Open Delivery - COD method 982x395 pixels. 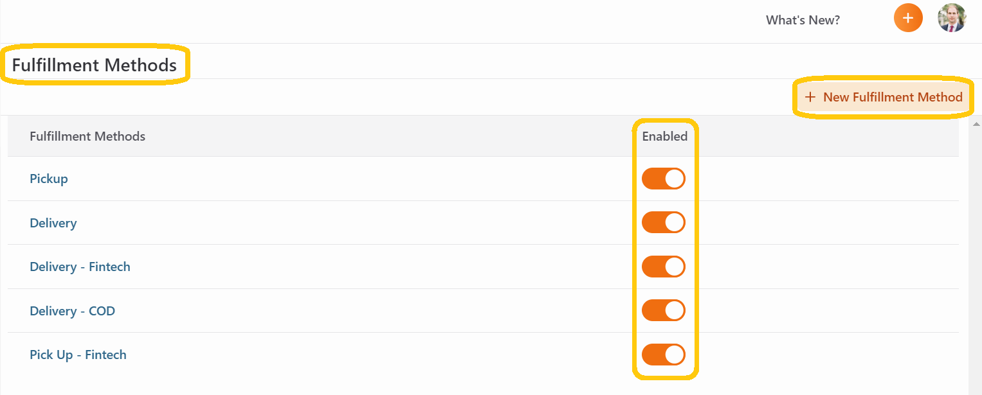coord(73,311)
